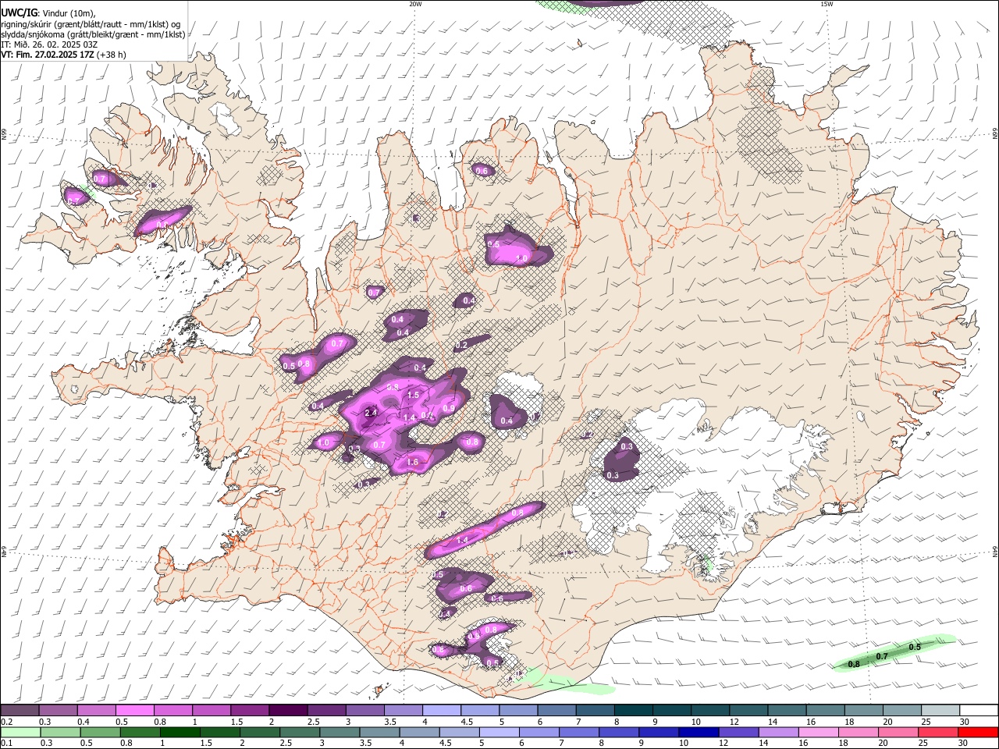Select the darkest green rain swatch labeled 1
The image size is (999, 749).
[180, 732]
